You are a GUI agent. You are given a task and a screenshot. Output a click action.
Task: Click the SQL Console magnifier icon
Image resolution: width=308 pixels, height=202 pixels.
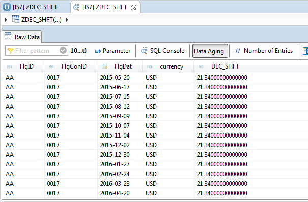tap(144, 51)
